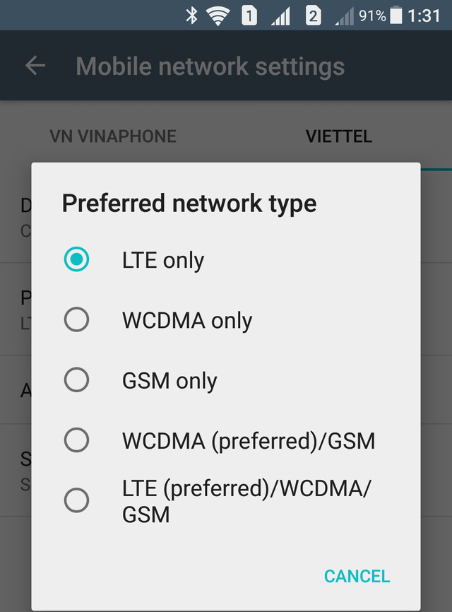Choose WCDMA (preferred)/GSM radio button

[x=76, y=441]
